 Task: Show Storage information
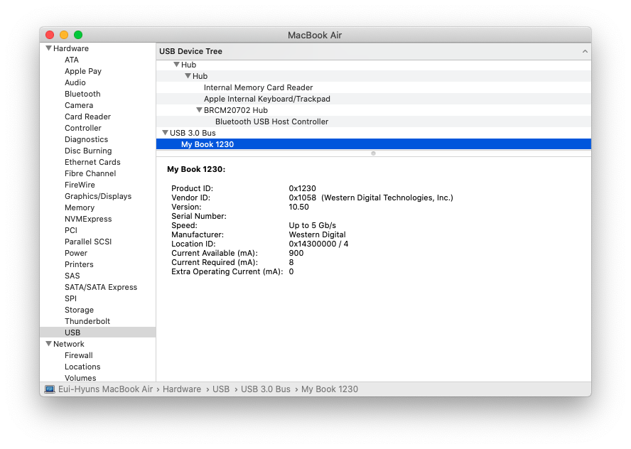point(80,310)
